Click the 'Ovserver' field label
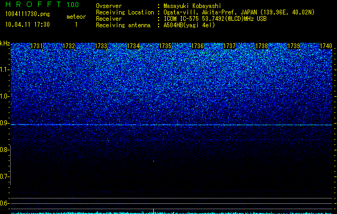 (x=109, y=6)
